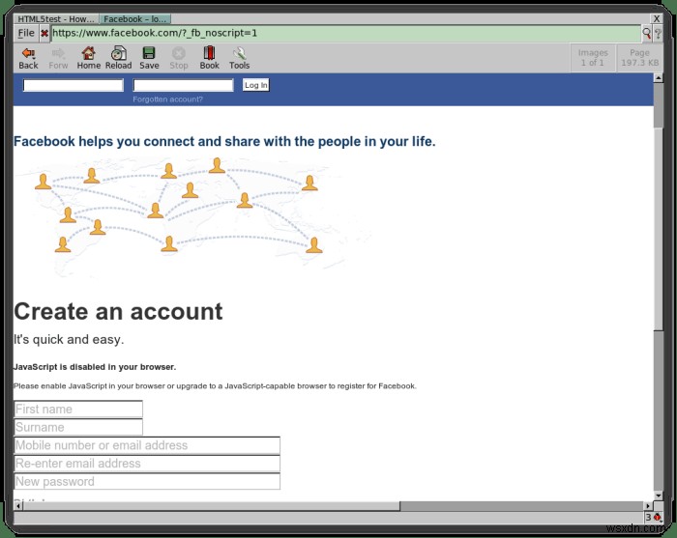Click the 'It's quick and easy.' text

coord(69,340)
